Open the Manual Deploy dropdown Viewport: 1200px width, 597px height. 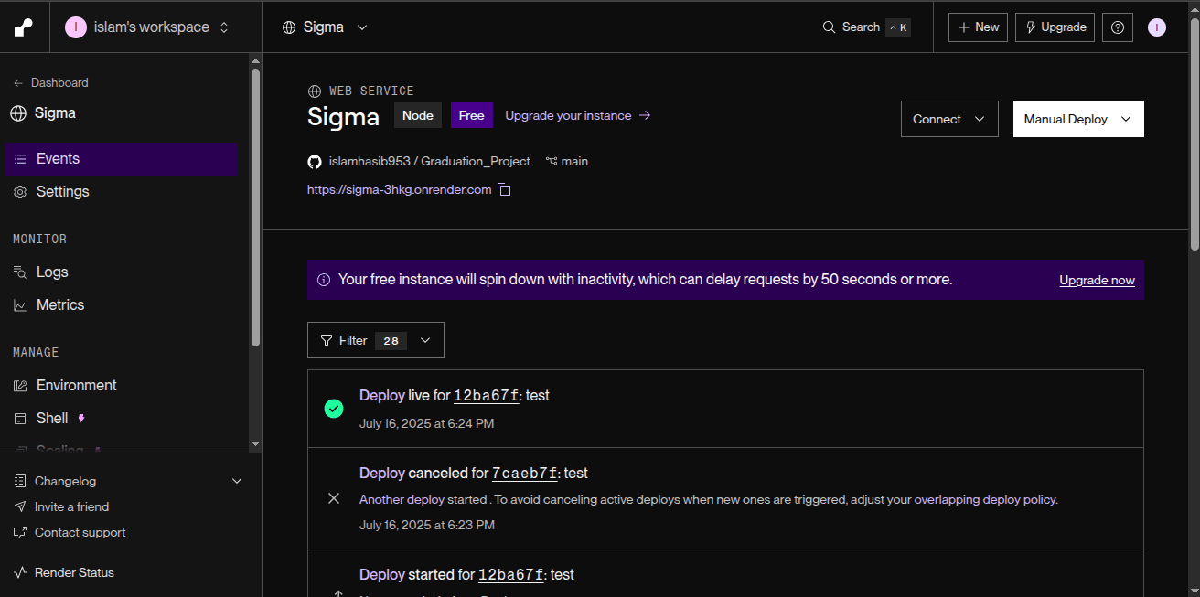(x=1077, y=118)
